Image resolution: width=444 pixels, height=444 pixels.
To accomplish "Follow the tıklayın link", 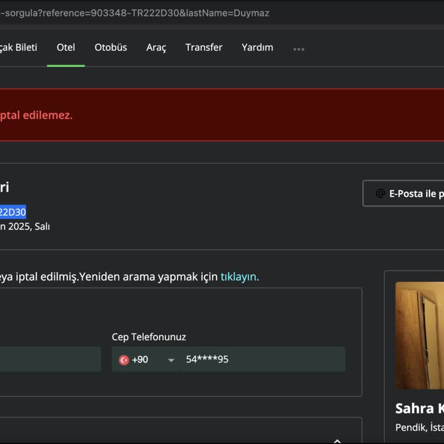I will tap(239, 277).
